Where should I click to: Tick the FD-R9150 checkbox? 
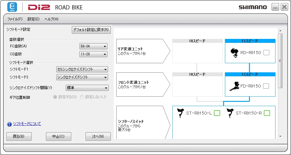266,86
